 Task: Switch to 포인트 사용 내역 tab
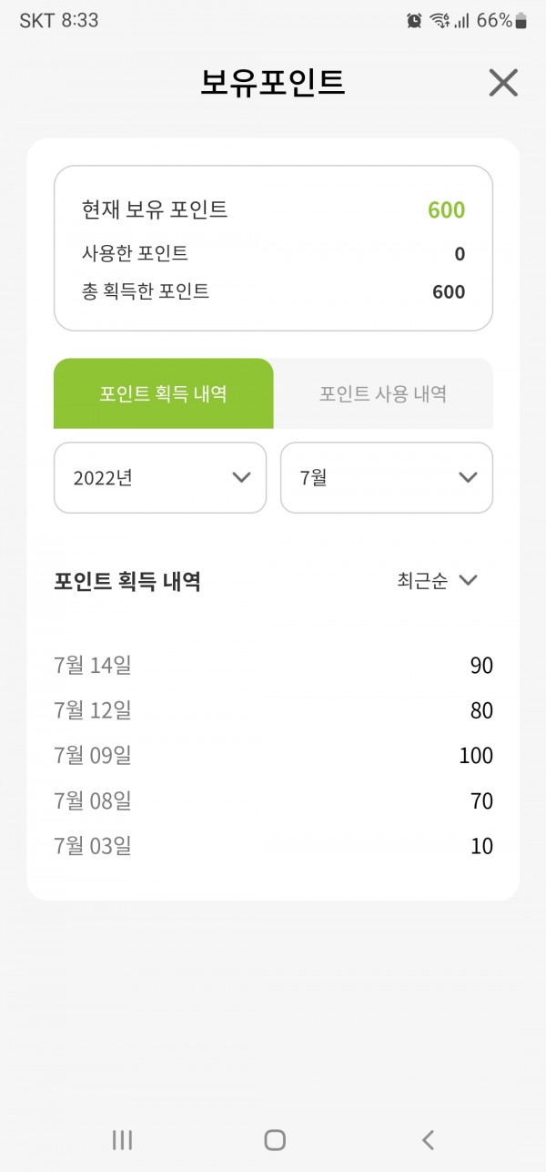(x=383, y=393)
